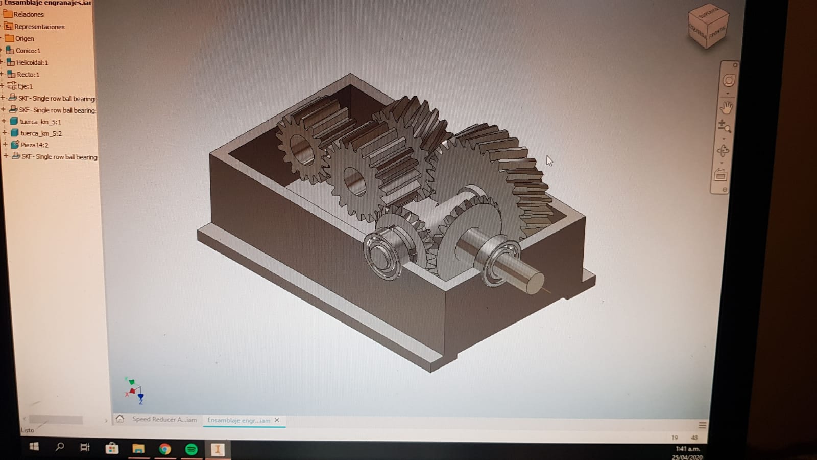Open Google Chrome from the taskbar

[x=164, y=449]
